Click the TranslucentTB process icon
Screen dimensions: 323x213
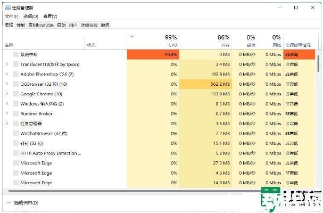coord(15,64)
